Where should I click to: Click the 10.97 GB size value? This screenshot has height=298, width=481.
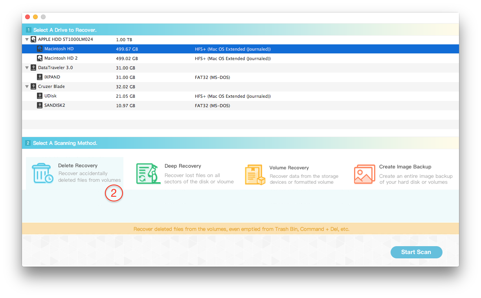click(126, 106)
